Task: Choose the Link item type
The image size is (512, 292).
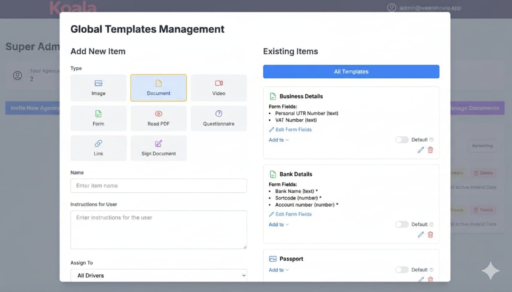Action: pyautogui.click(x=98, y=148)
